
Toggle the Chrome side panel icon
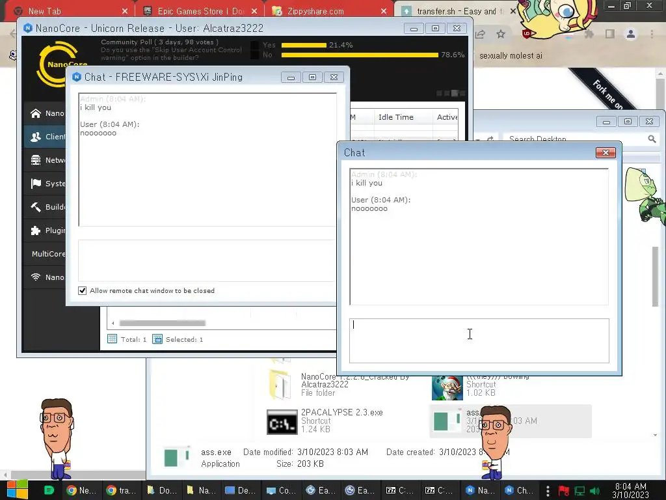point(610,34)
